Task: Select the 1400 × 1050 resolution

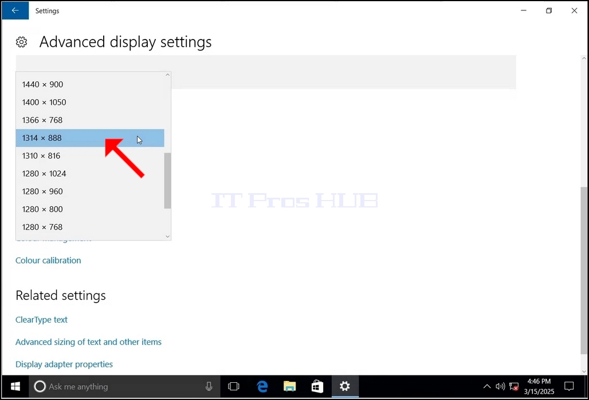Action: (90, 102)
